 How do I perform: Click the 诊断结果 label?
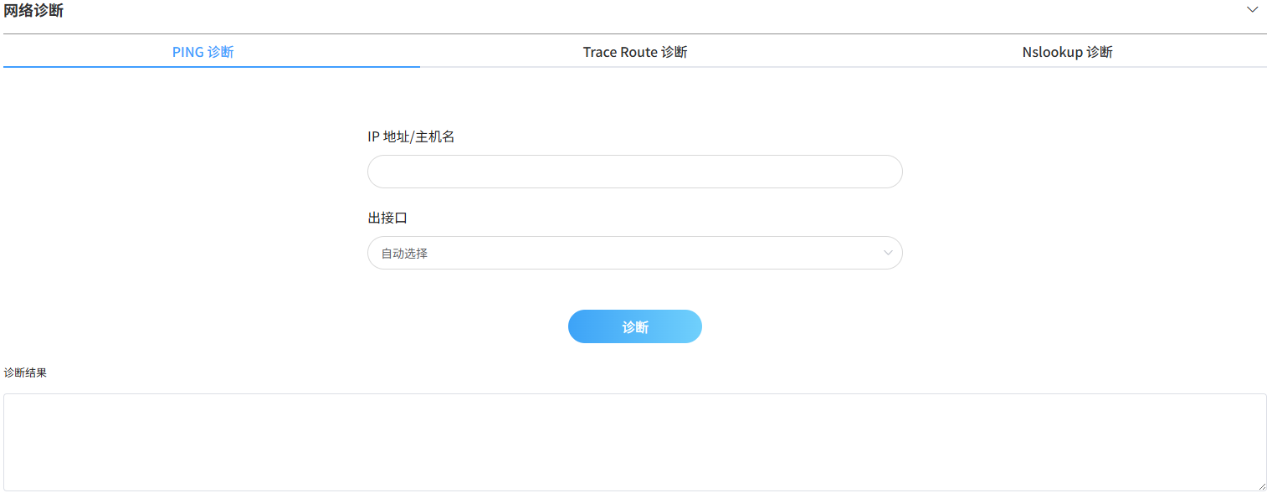tap(24, 372)
